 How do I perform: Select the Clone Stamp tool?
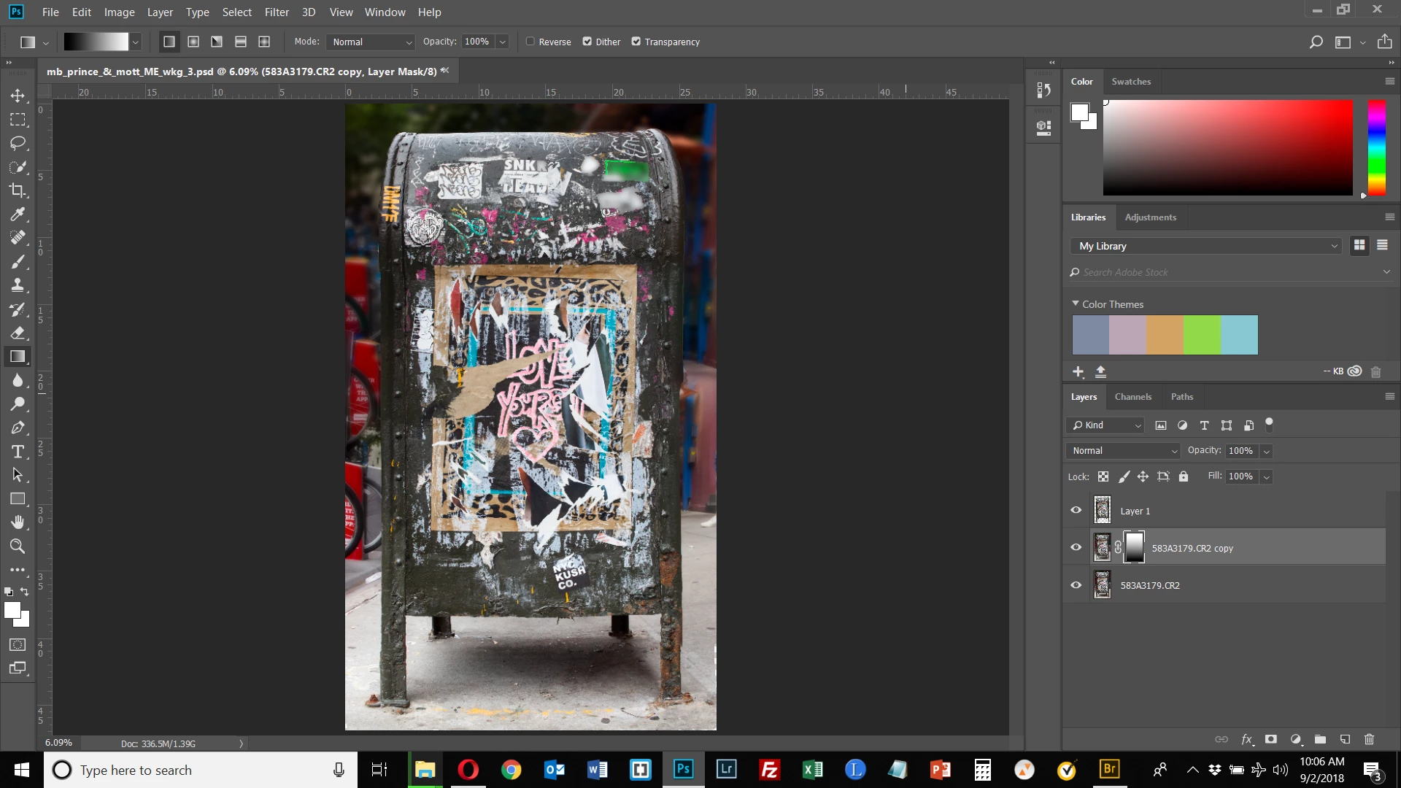click(18, 285)
